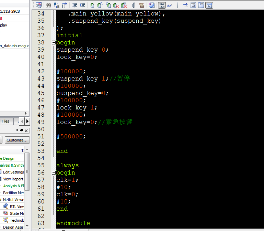Click the 'always' keyword on line 55

coord(68,166)
